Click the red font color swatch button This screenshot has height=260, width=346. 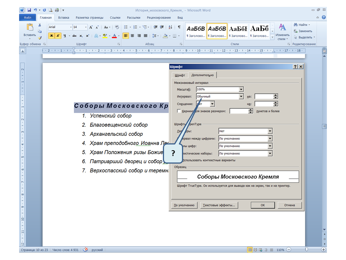pyautogui.click(x=114, y=36)
